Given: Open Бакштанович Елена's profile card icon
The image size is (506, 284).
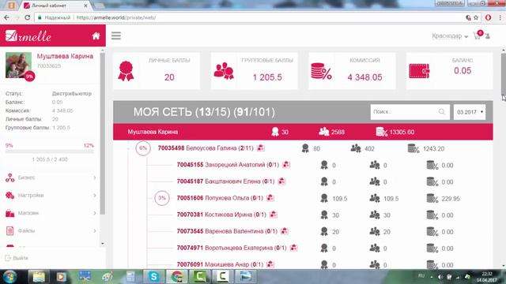Looking at the screenshot, I should click(281, 181).
